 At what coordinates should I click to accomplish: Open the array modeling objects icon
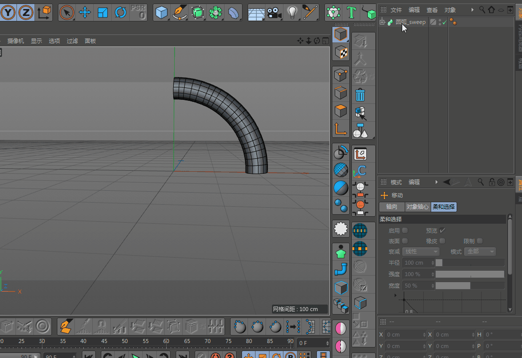coord(216,12)
